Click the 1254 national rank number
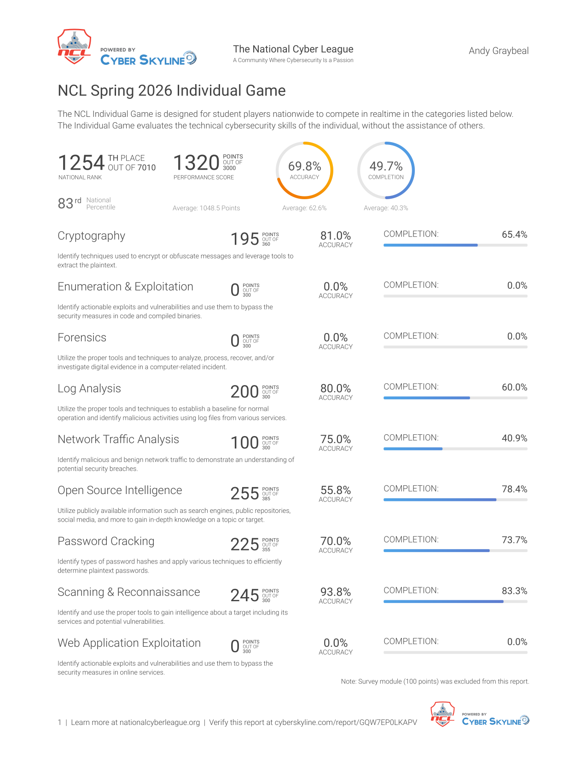This screenshot has width=587, height=759. (x=81, y=163)
